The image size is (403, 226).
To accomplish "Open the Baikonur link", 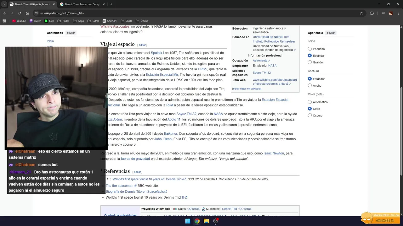I will tap(171, 134).
